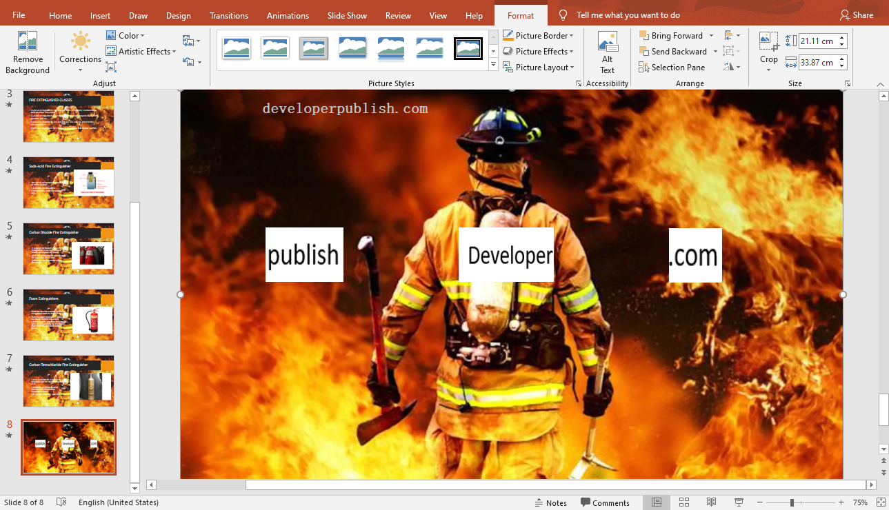Screen dimensions: 889x510
Task: Click the 75% zoom level
Action: tap(860, 502)
